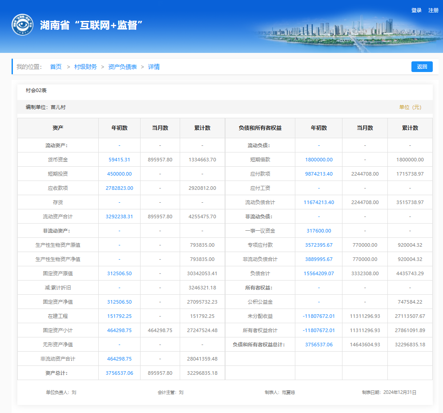Open 货币资金 年初数 value 59415.31
The width and height of the screenshot is (443, 413).
[x=119, y=160]
